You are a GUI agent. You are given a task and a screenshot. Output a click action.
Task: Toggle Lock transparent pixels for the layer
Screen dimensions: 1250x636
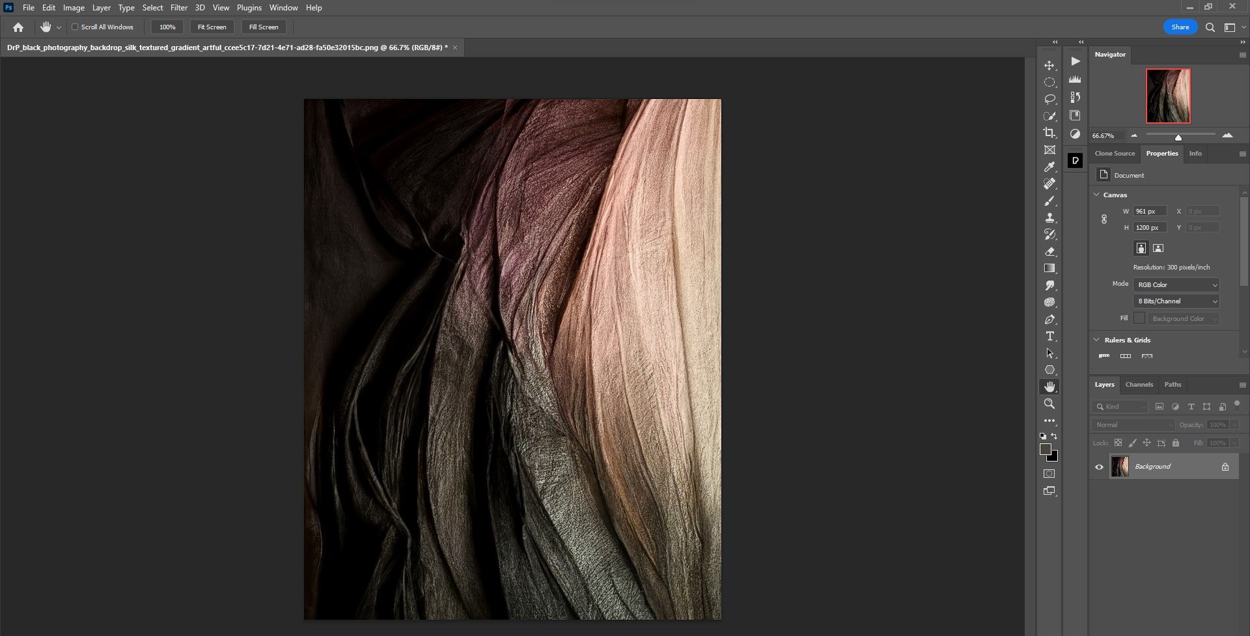click(1118, 443)
